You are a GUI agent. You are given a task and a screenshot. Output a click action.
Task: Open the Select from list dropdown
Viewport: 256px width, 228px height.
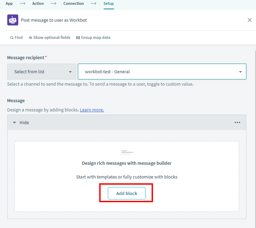click(x=42, y=72)
